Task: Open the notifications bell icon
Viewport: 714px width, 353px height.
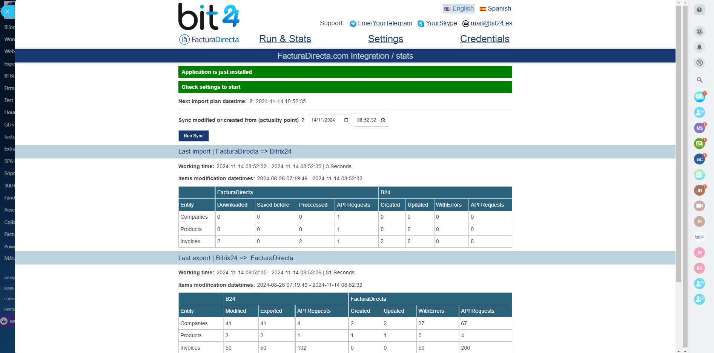Action: tap(700, 47)
